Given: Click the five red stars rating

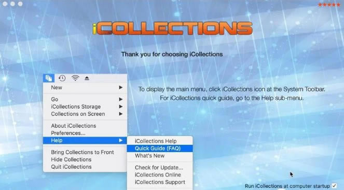Looking at the screenshot, I should pyautogui.click(x=329, y=5).
